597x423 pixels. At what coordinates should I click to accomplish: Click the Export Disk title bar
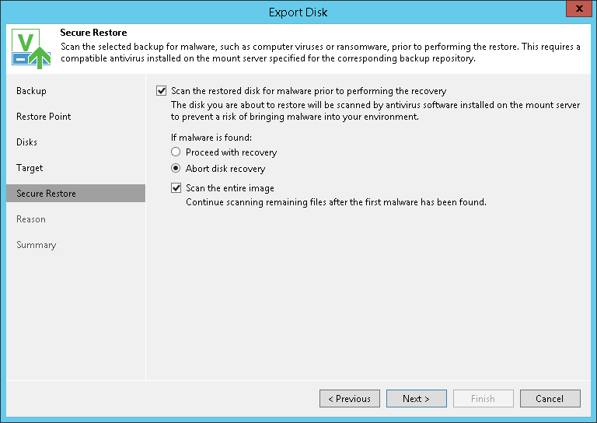(298, 12)
